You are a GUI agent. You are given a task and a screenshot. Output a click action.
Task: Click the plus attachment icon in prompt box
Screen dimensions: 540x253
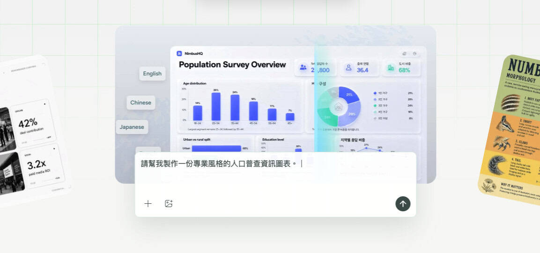coord(148,204)
